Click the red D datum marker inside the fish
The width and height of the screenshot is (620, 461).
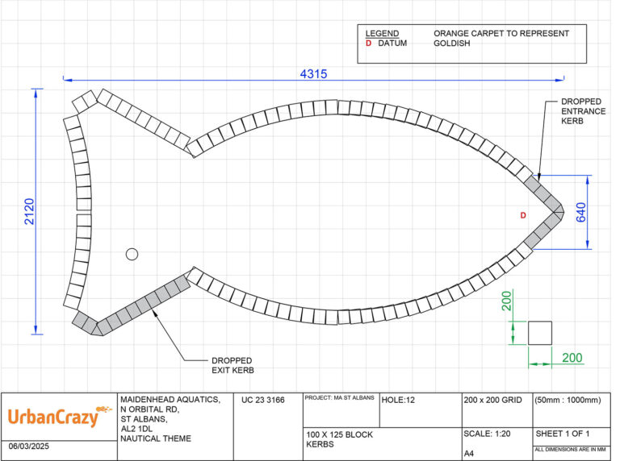pos(523,215)
